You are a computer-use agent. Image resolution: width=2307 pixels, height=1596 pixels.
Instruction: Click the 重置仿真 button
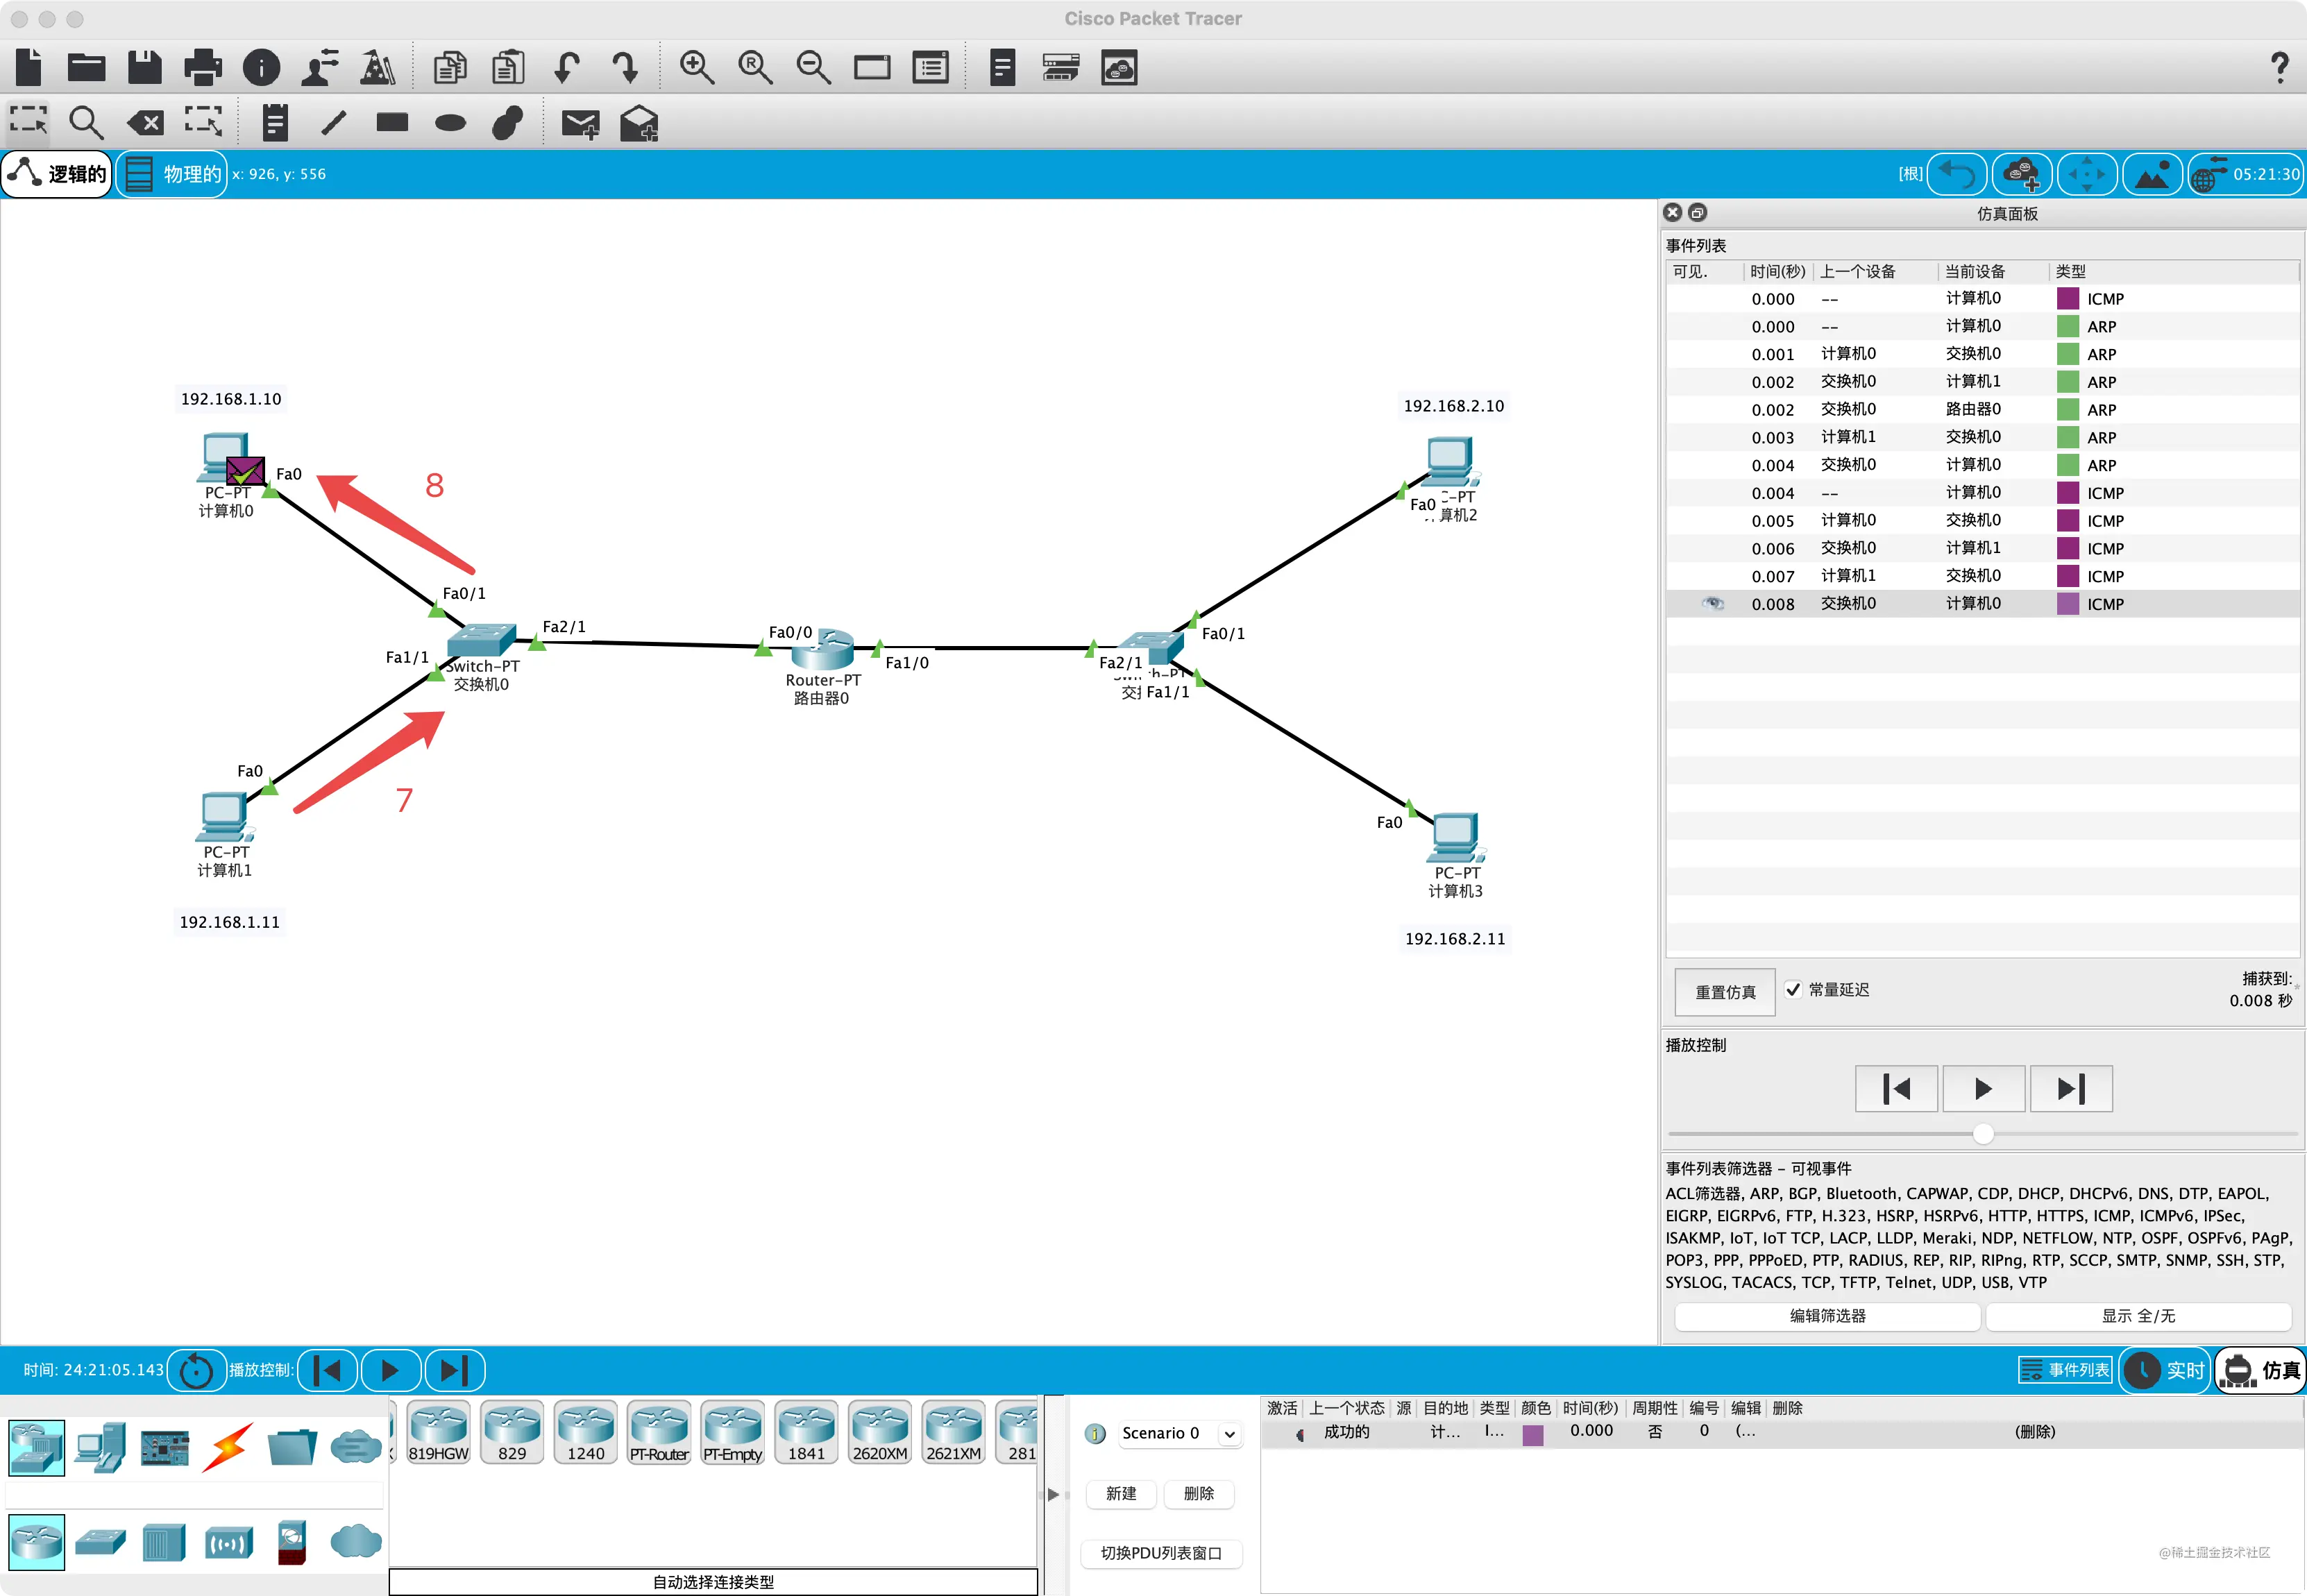[1725, 991]
